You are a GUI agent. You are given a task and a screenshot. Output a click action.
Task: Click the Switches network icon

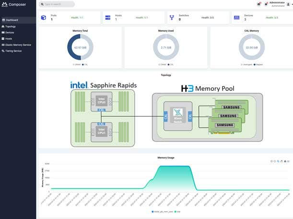(172, 18)
